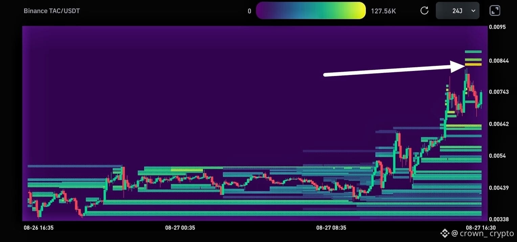Screen dimensions: 517x242
Task: Click the 0.00642 price axis label
Action: click(499, 124)
